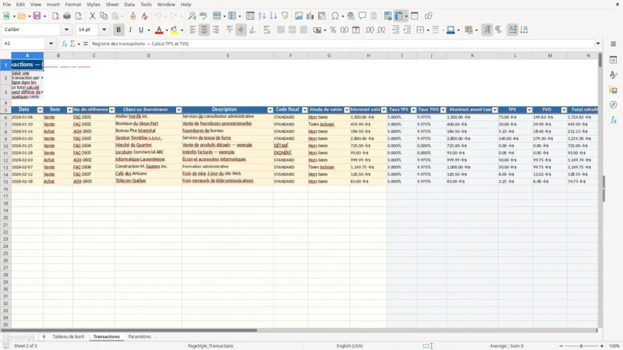Run spelling check with abc icon

coord(203,16)
